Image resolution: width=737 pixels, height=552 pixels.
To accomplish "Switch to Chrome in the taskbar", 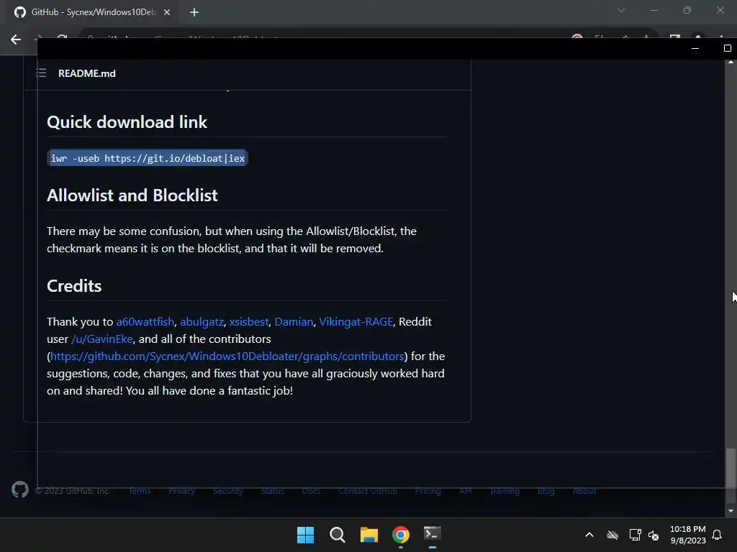I will pos(401,535).
